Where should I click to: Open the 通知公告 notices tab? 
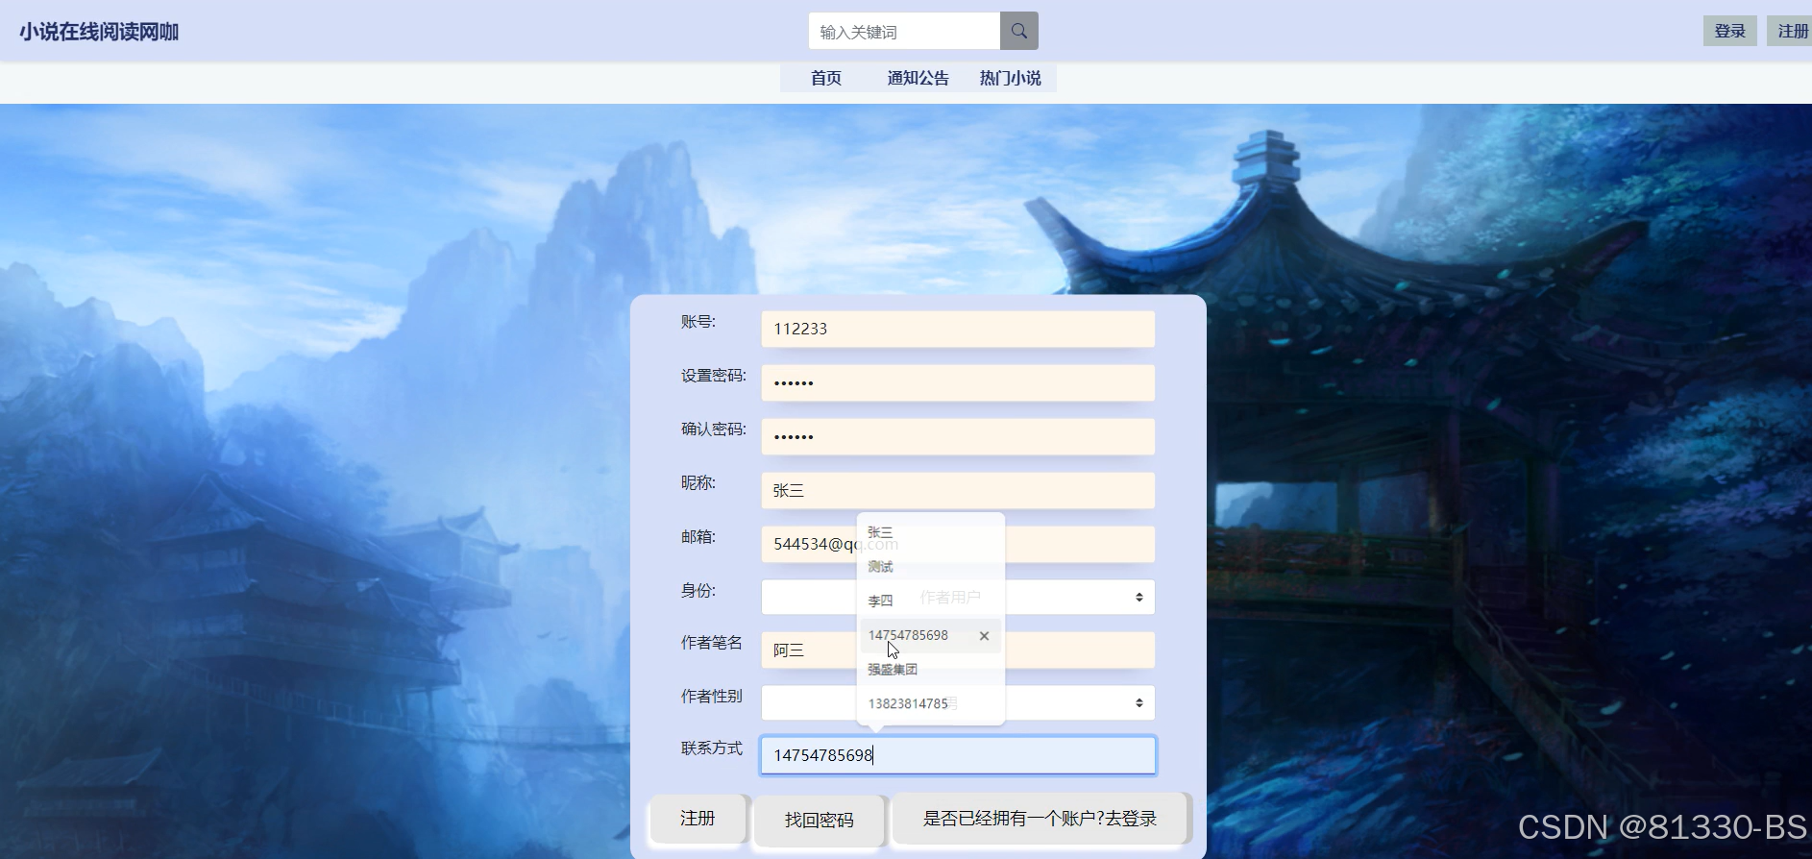(x=918, y=78)
